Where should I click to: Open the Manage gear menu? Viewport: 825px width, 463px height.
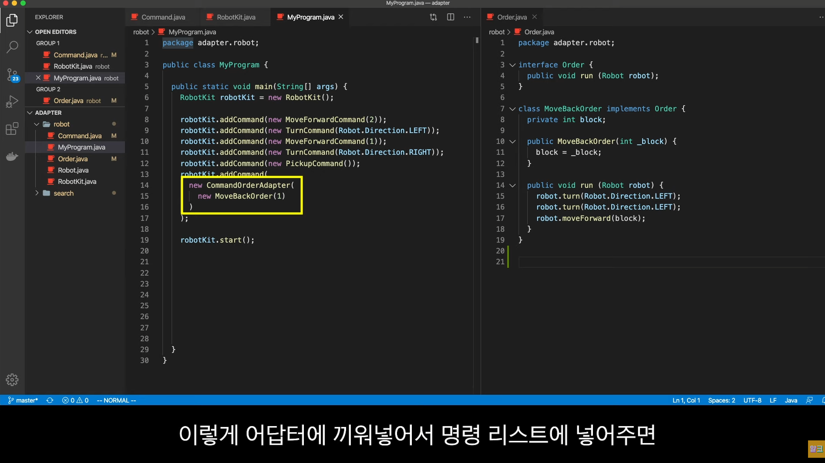[x=12, y=380]
